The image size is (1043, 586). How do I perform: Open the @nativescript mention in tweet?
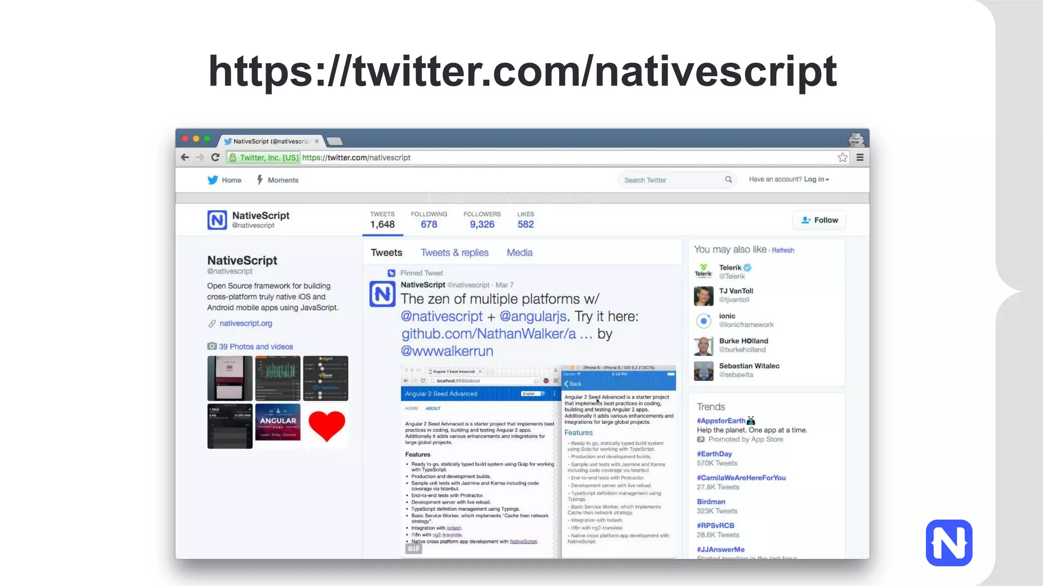pyautogui.click(x=442, y=316)
